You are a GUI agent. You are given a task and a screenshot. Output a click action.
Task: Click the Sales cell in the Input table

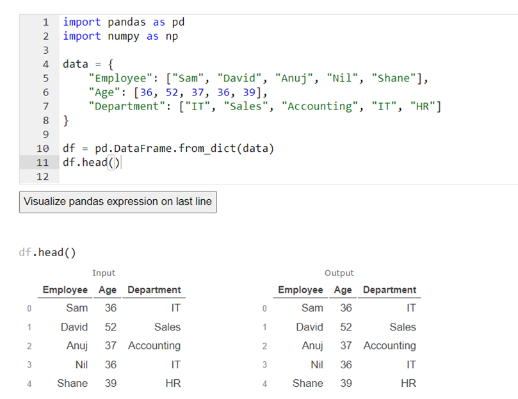(x=167, y=327)
